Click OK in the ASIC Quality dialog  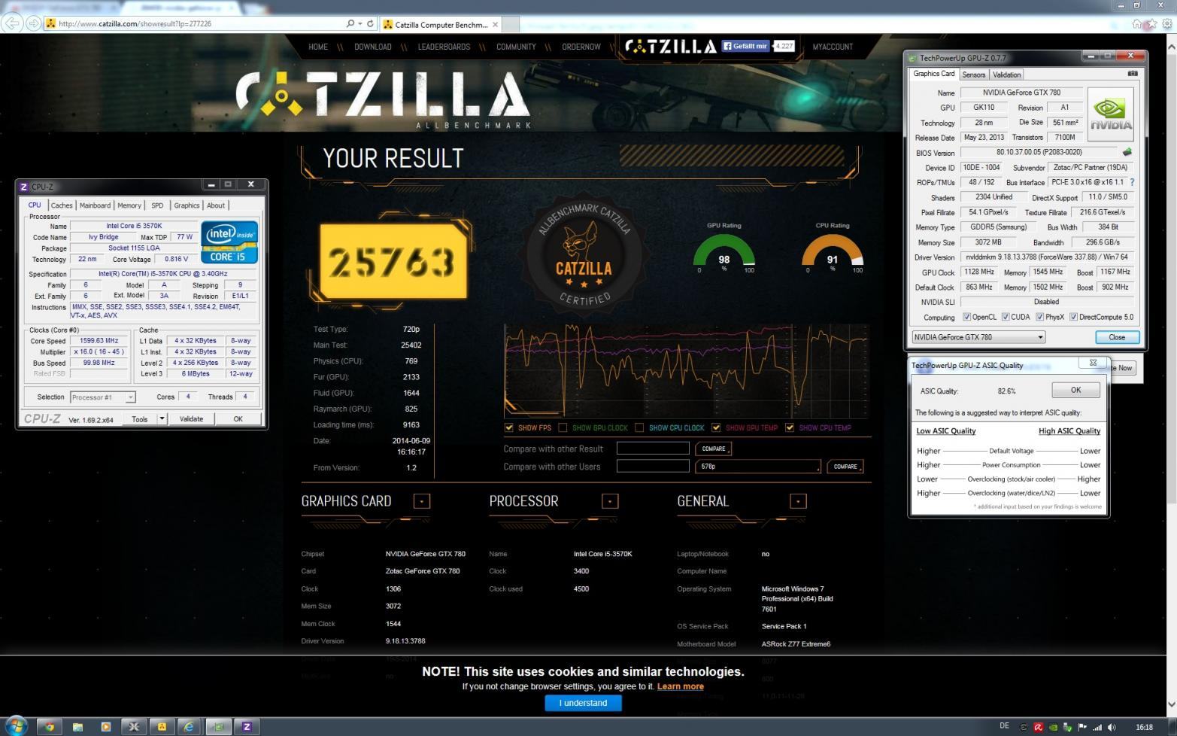click(1075, 390)
